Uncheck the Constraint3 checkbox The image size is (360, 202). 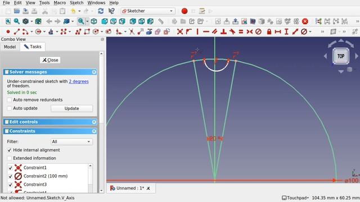[10, 185]
